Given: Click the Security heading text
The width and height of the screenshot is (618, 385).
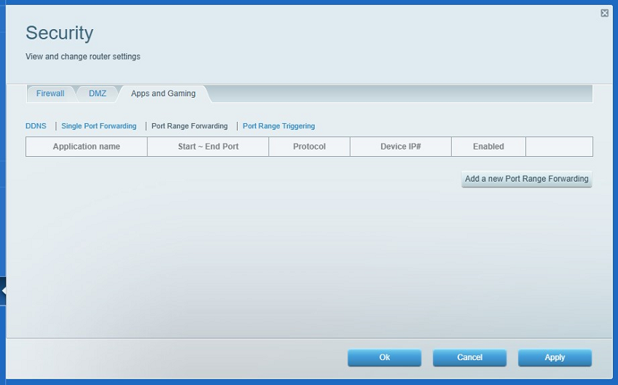Looking at the screenshot, I should [60, 33].
